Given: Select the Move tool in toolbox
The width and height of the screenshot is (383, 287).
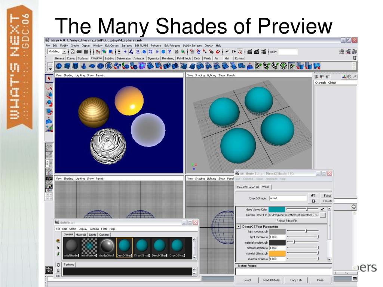Looking at the screenshot, I should (x=49, y=95).
